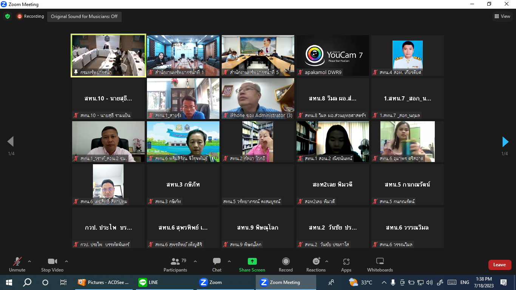Click the Cortana circle icon

[45, 282]
